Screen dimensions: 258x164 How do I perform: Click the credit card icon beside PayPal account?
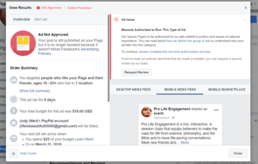point(14,123)
